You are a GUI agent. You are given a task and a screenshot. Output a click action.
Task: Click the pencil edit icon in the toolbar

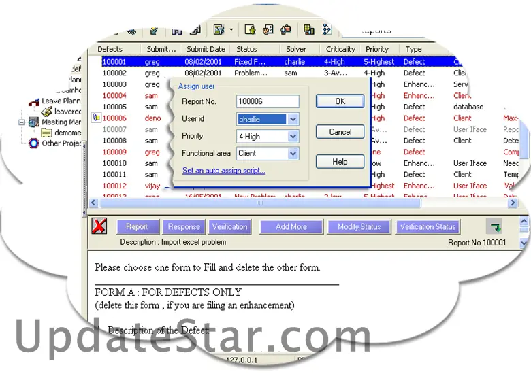pos(154,31)
